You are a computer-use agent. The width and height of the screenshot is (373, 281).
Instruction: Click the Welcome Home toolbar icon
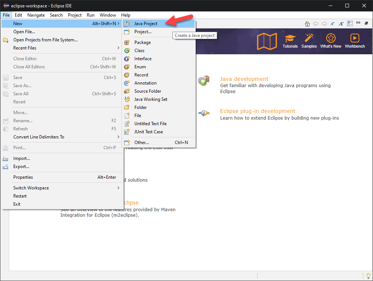(307, 24)
